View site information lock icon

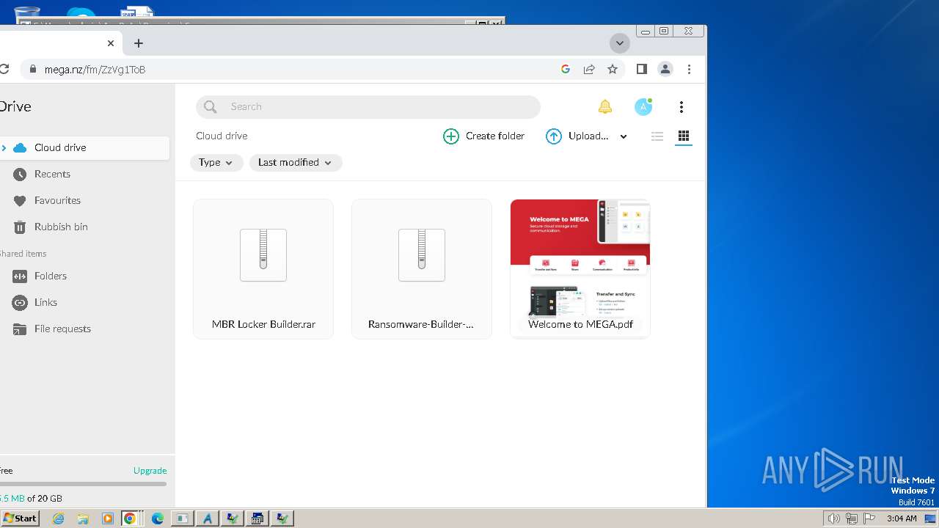(x=32, y=70)
